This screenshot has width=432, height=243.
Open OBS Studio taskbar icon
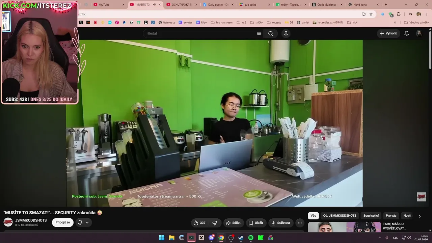[x=231, y=238]
